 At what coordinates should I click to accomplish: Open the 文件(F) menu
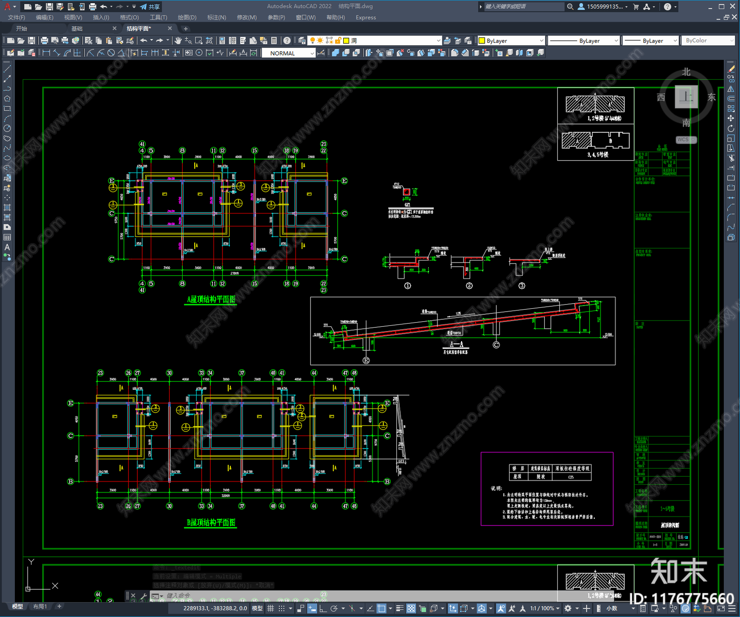[x=17, y=18]
